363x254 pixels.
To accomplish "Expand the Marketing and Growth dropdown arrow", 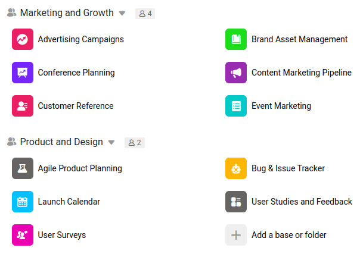I will (x=122, y=13).
